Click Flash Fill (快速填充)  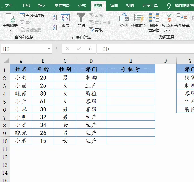click(139, 21)
